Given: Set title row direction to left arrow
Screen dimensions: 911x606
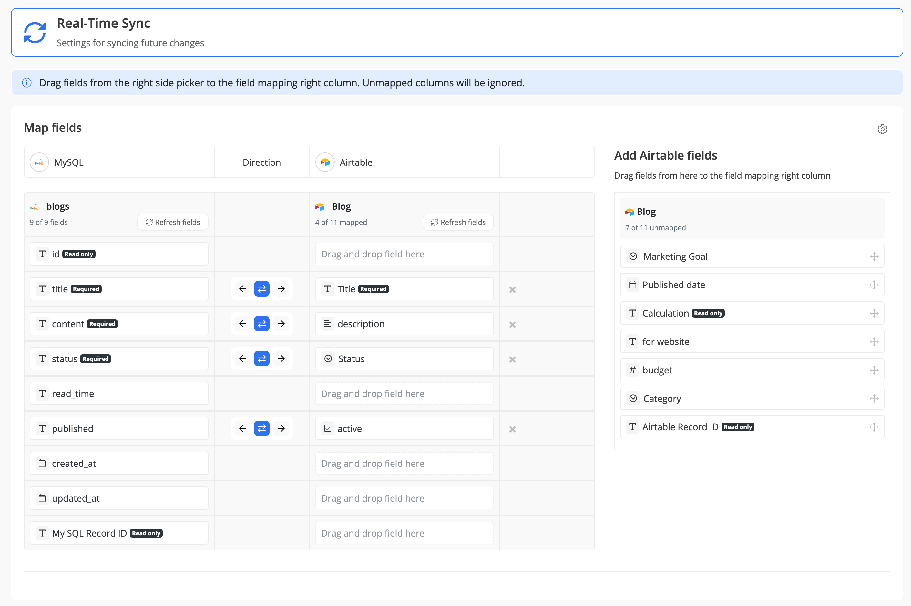Looking at the screenshot, I should point(242,289).
